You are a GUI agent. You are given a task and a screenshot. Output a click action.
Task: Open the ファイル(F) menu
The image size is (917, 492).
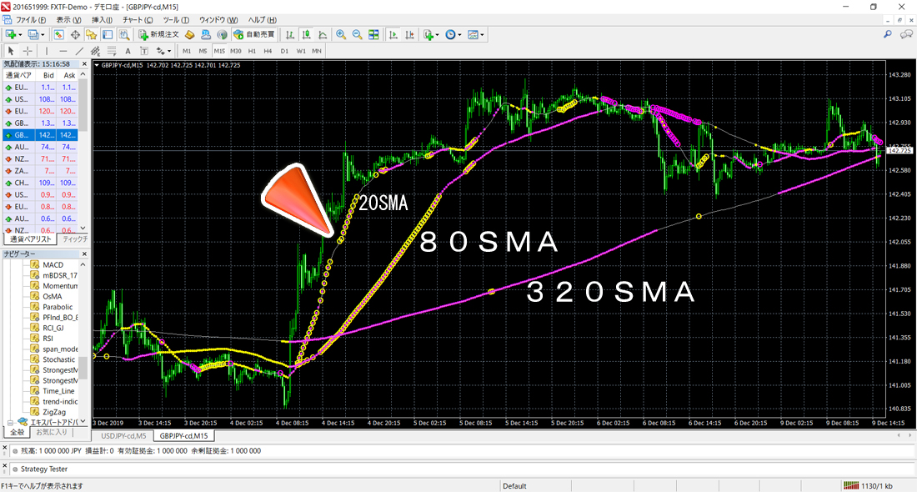click(30, 20)
